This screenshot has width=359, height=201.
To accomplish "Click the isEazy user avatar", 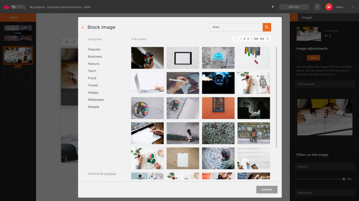I will (329, 7).
